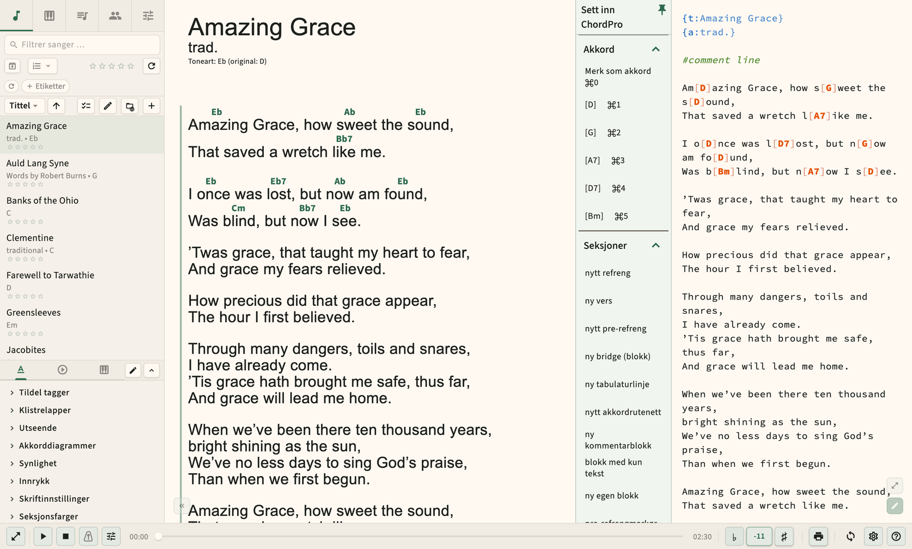This screenshot has width=912, height=549.
Task: Click the Etiketter add-tag button
Action: [x=46, y=86]
